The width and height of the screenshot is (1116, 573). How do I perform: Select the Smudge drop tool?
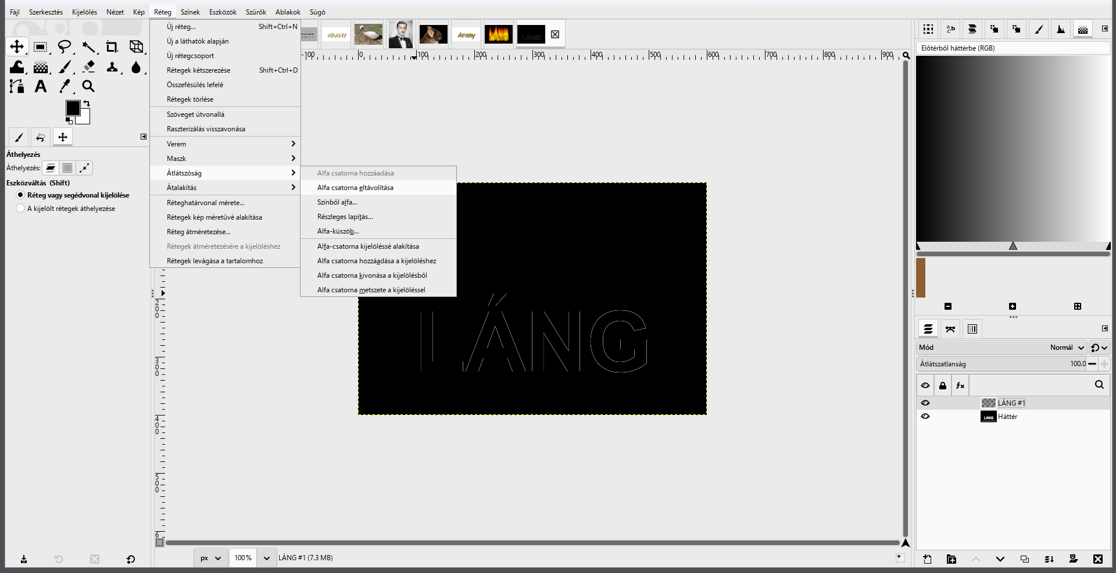136,67
